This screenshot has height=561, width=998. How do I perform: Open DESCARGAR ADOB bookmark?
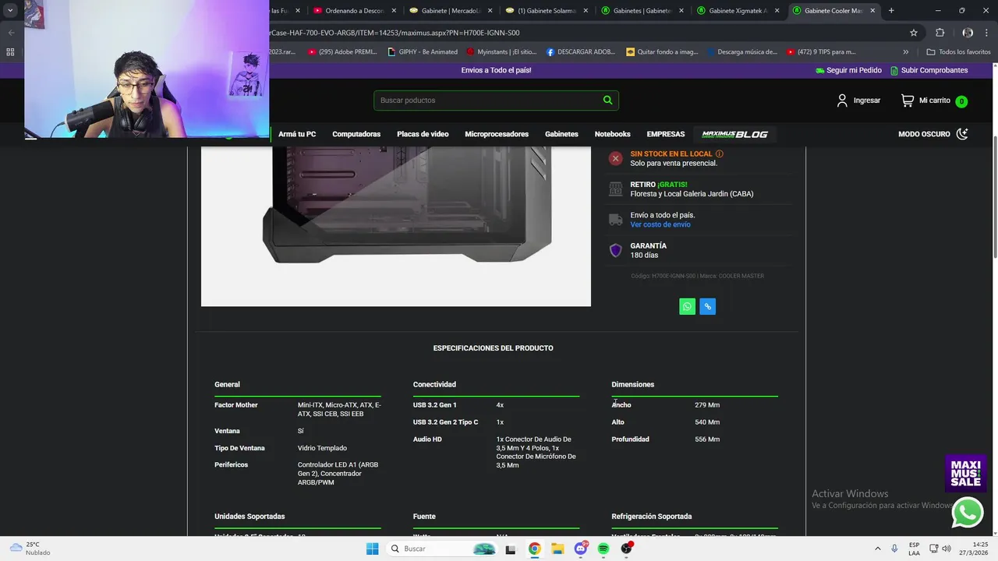point(581,52)
